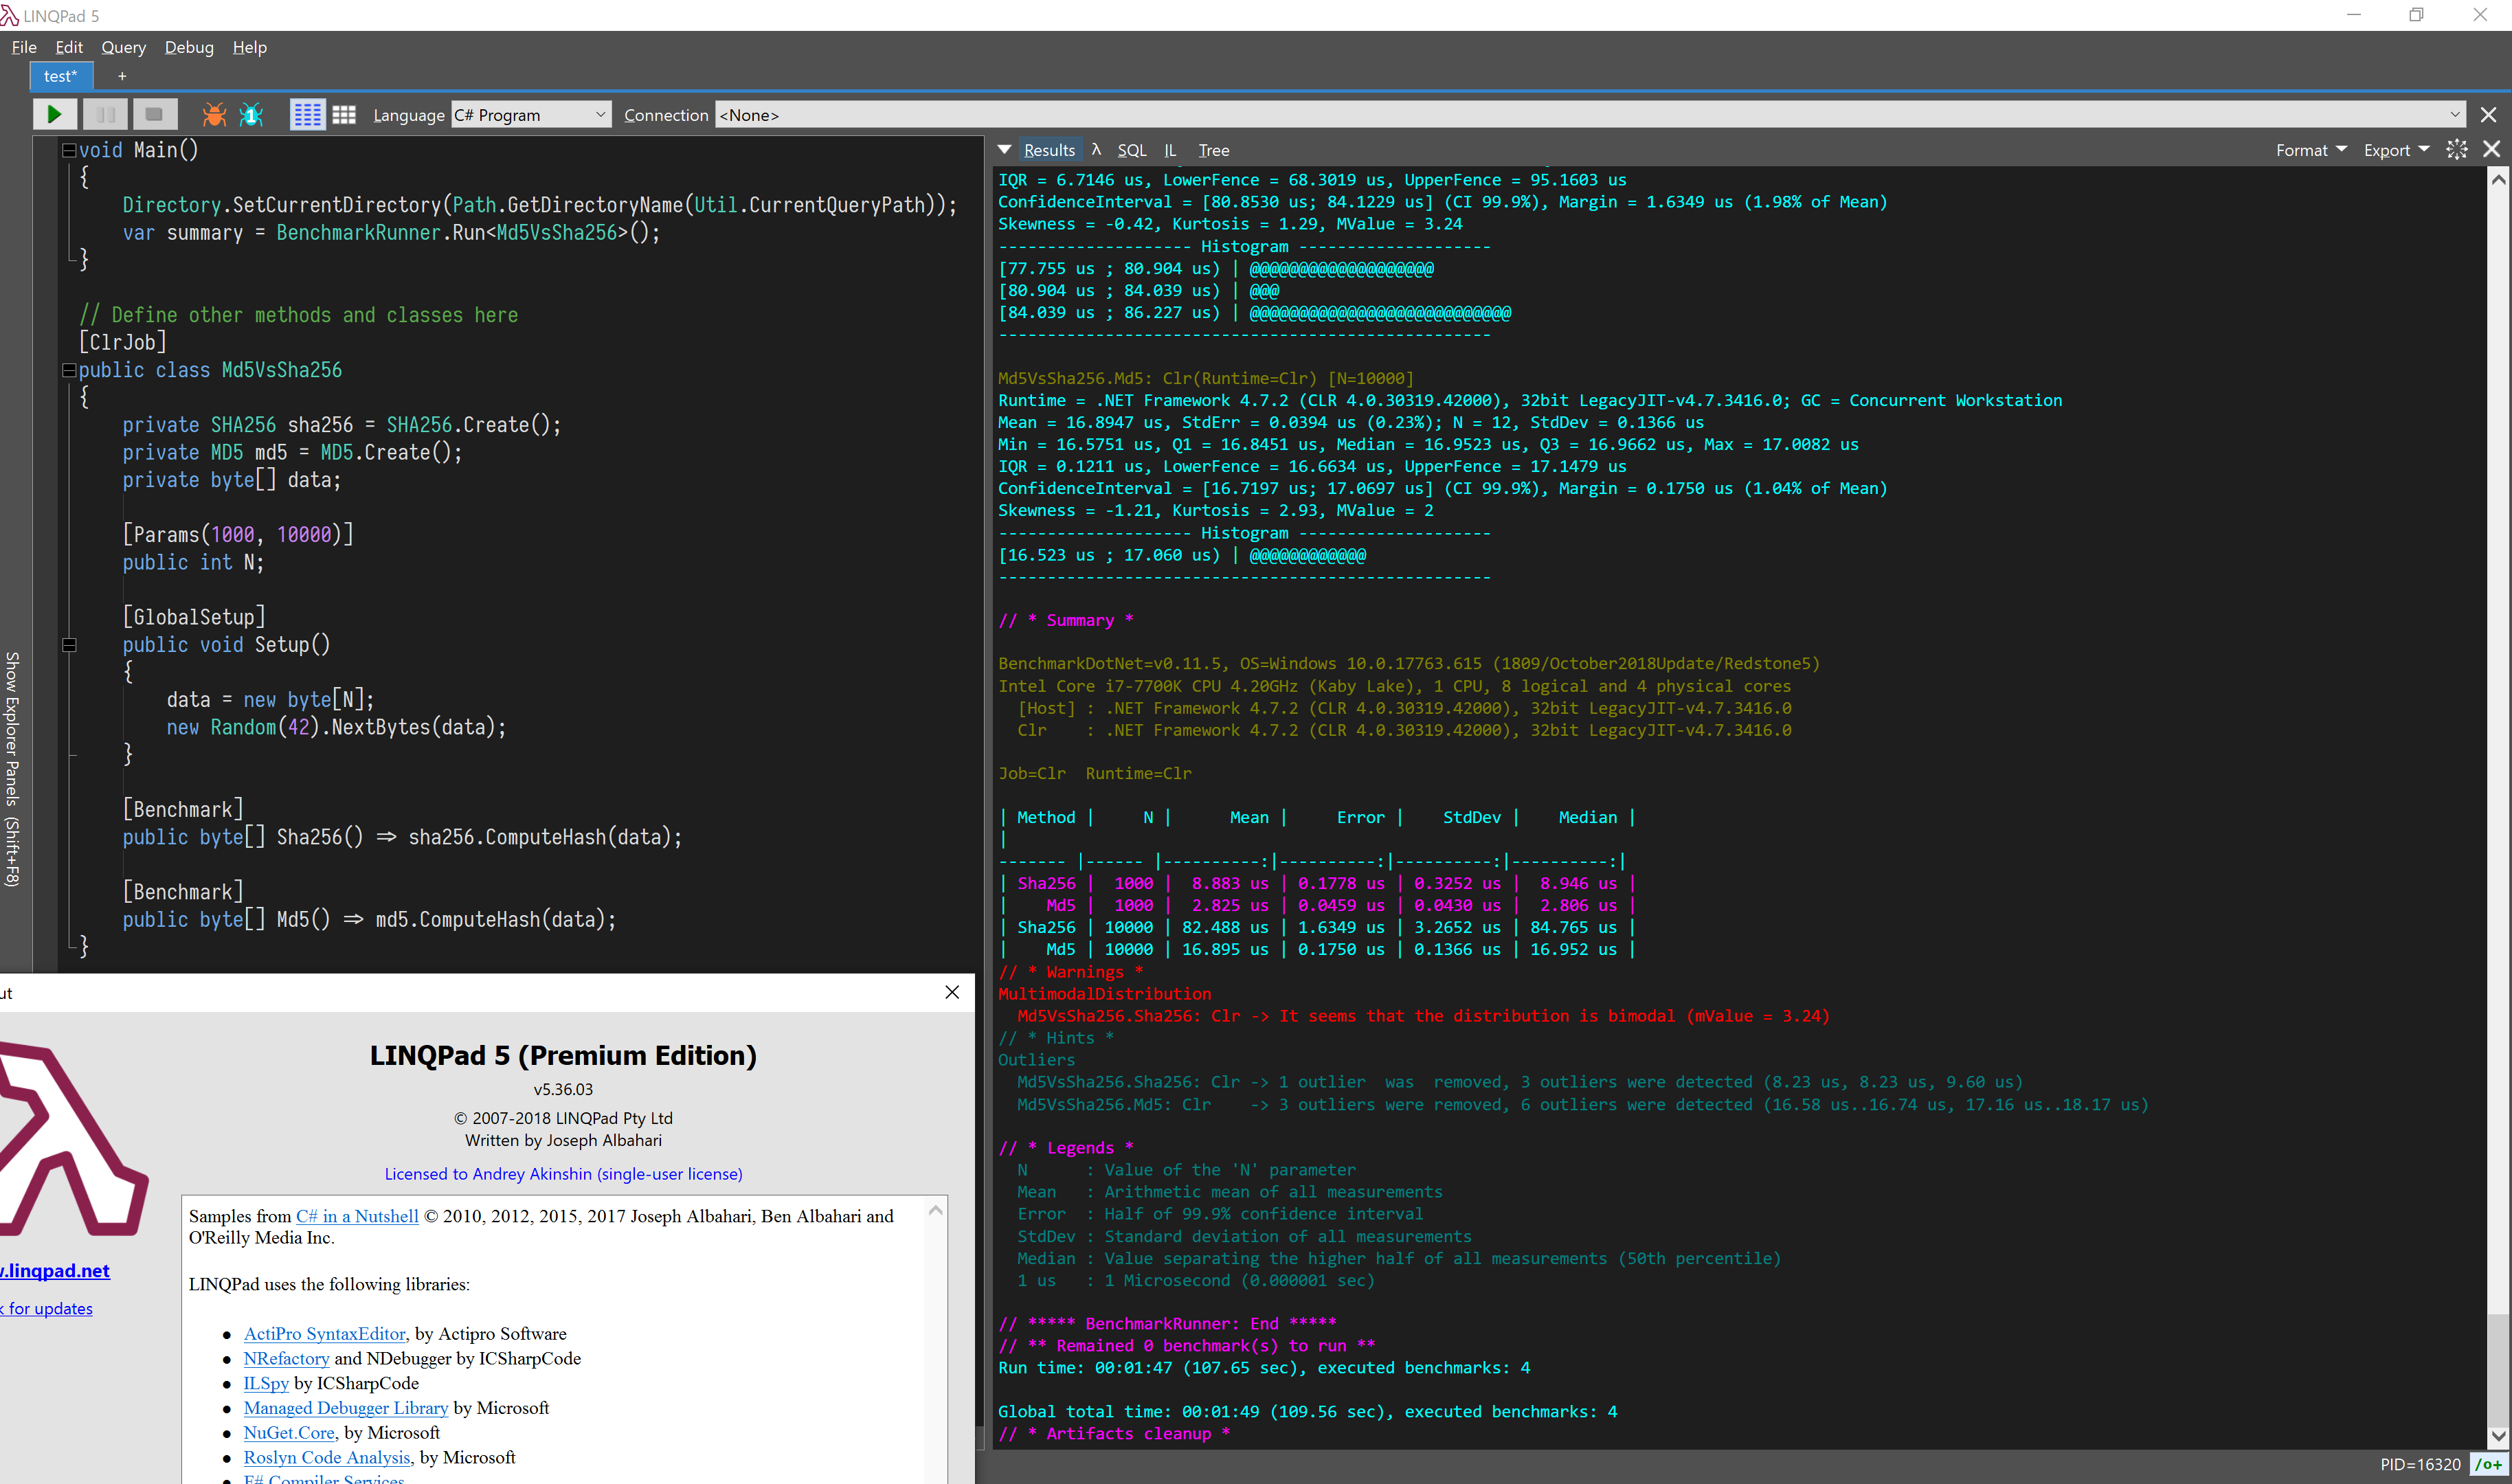The width and height of the screenshot is (2512, 1484).
Task: Close the results panel
Action: pyautogui.click(x=2492, y=150)
